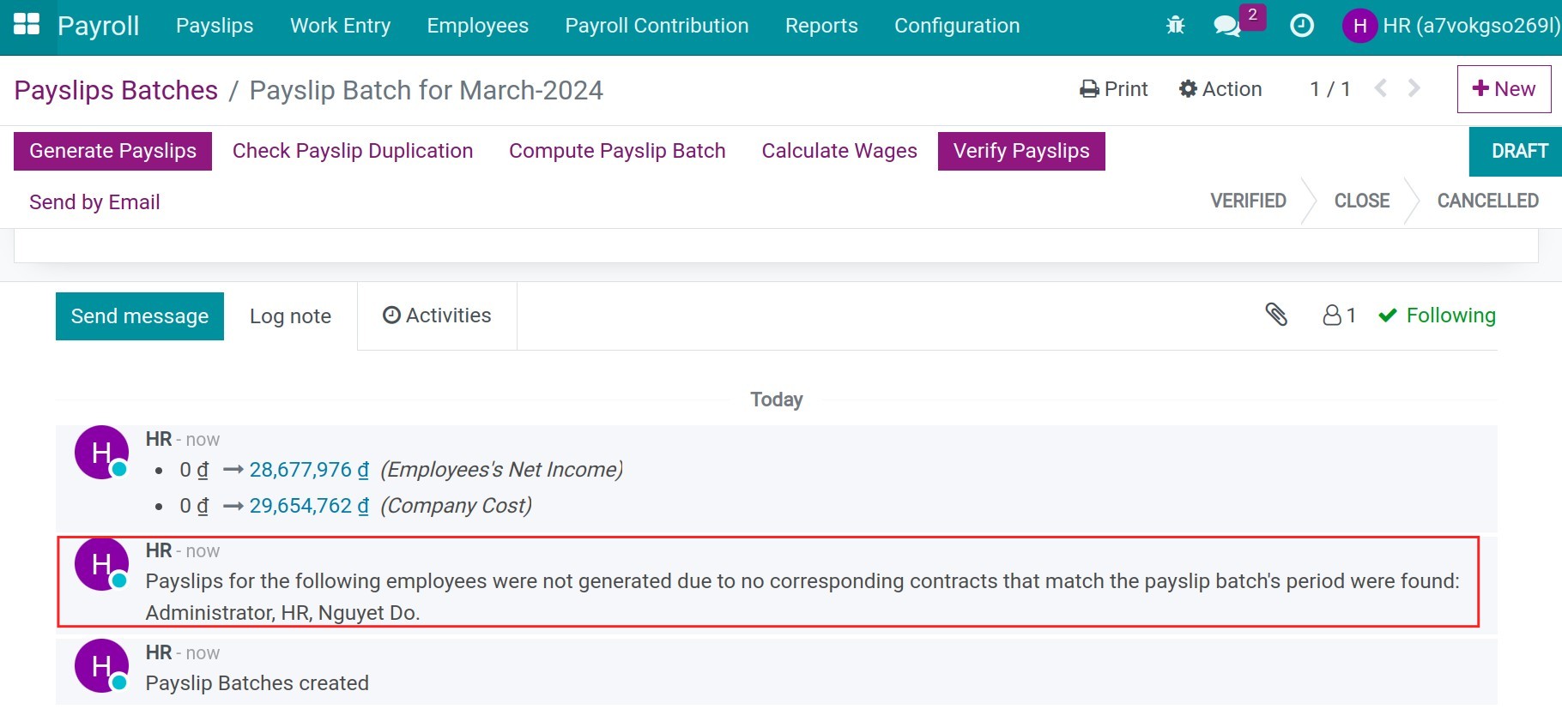Click the previous record arrow
This screenshot has width=1562, height=715.
(x=1381, y=88)
